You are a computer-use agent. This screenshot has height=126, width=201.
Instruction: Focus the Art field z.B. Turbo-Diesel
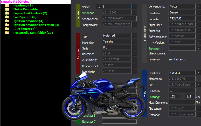click(x=182, y=85)
